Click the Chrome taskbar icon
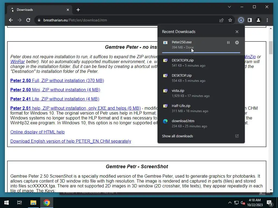This screenshot has height=208, width=278. (x=47, y=203)
